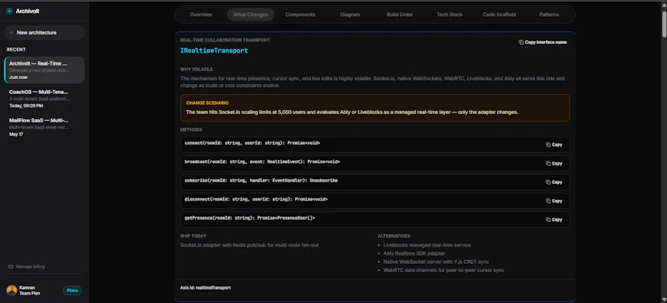Click the connect(roomId, userId) method row
The height and width of the screenshot is (303, 667).
click(374, 145)
